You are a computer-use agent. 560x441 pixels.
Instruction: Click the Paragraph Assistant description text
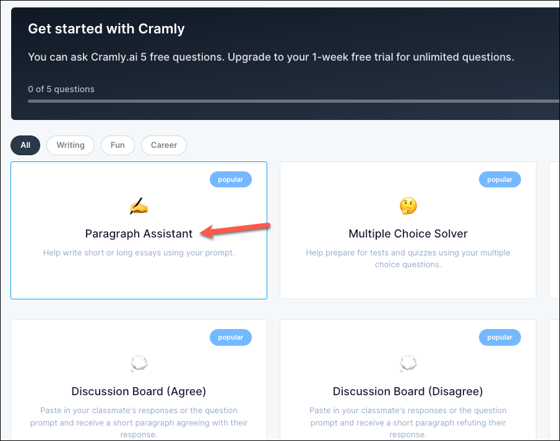tap(139, 253)
